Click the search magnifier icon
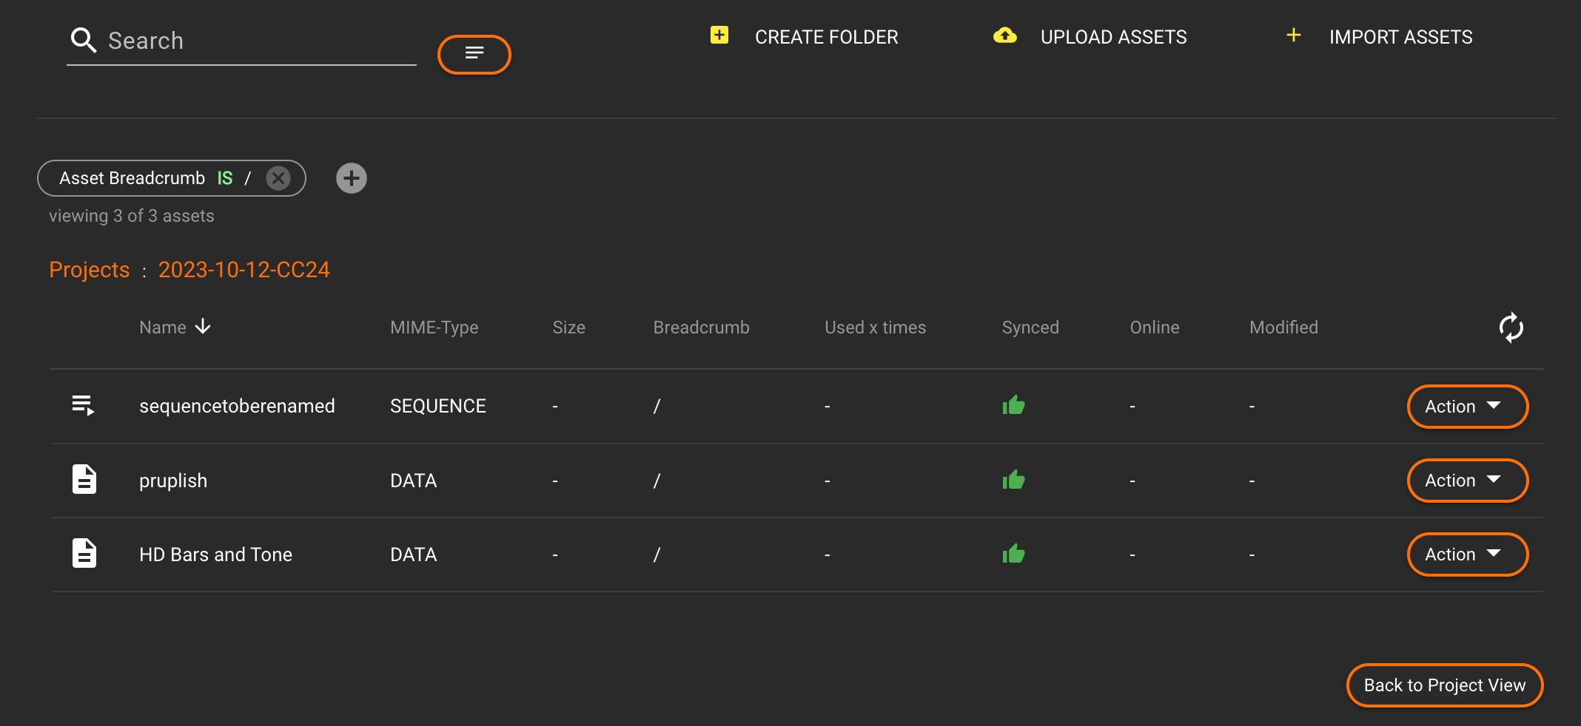 pos(83,41)
